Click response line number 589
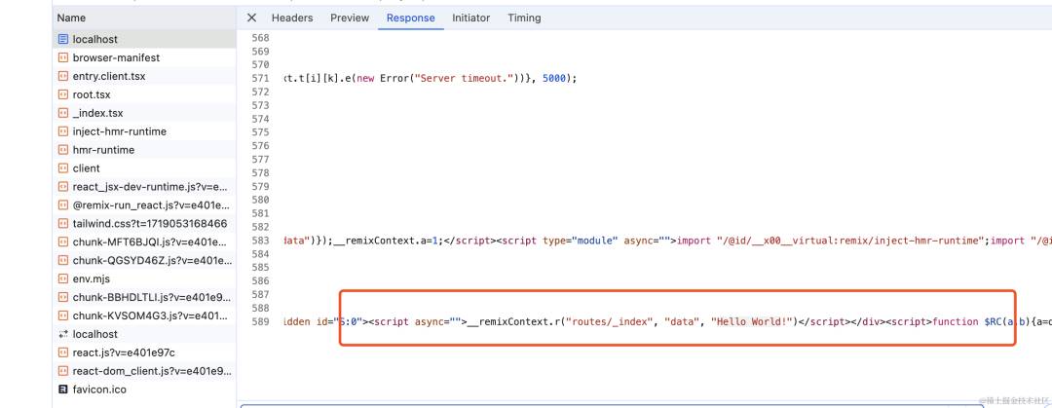Image resolution: width=1052 pixels, height=408 pixels. click(x=260, y=321)
